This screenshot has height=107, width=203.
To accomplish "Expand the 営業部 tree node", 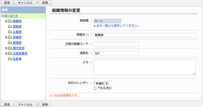I will coord(6,37).
